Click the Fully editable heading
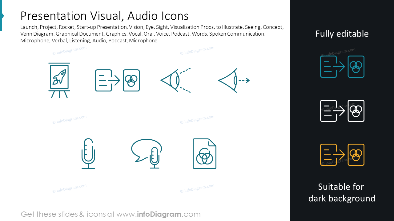This screenshot has width=394, height=221. (x=342, y=34)
